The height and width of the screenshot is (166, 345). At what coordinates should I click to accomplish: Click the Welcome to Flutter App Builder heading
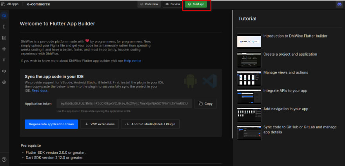click(x=57, y=23)
